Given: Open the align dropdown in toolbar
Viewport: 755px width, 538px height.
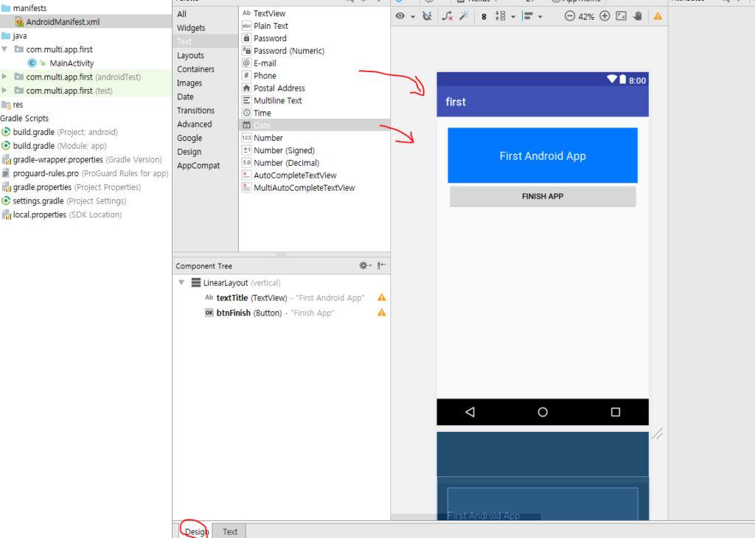Looking at the screenshot, I should point(535,16).
